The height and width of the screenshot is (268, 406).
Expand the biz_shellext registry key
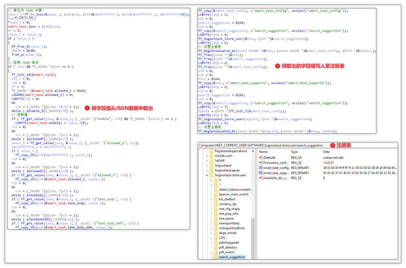(x=211, y=199)
